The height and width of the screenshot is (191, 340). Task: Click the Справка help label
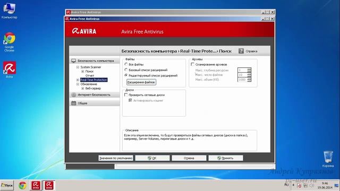point(251,51)
